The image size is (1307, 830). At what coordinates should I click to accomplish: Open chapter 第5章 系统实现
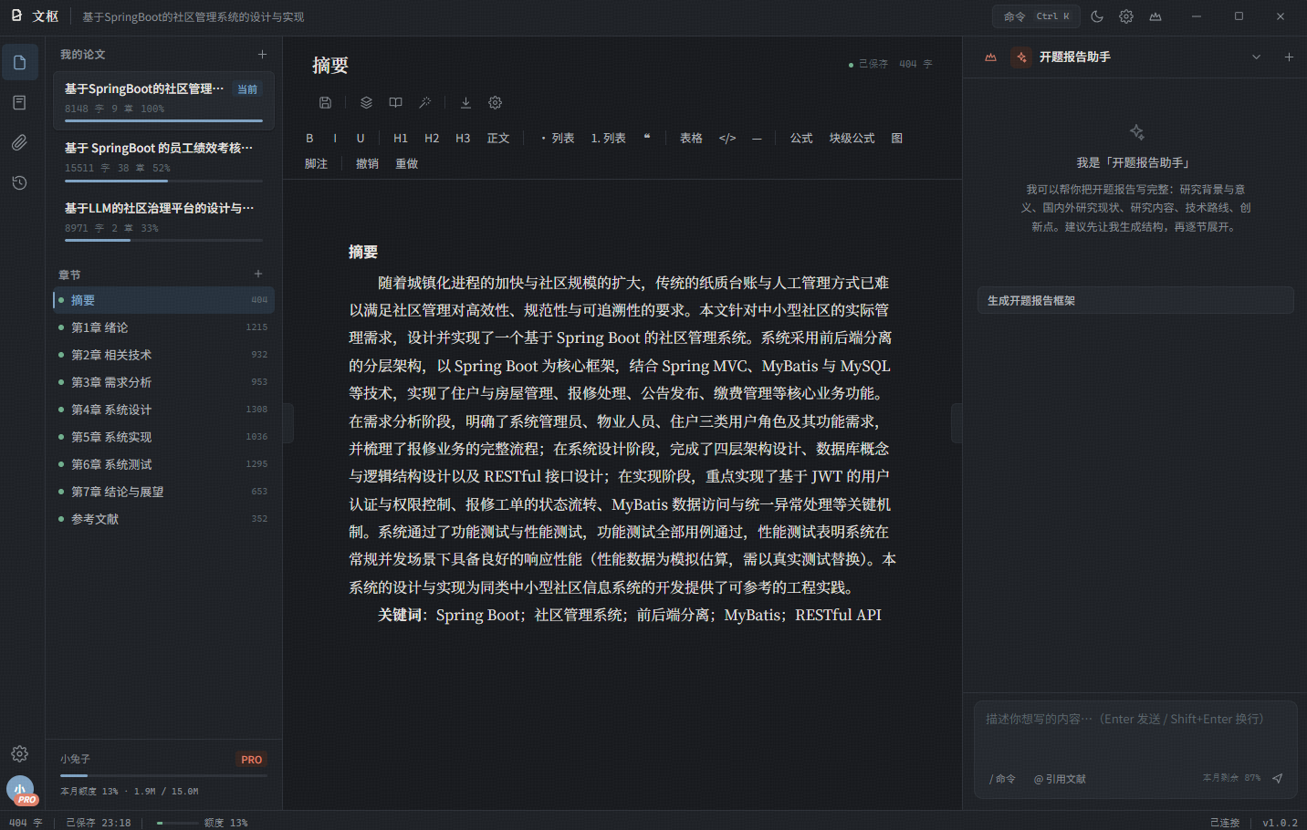point(163,437)
